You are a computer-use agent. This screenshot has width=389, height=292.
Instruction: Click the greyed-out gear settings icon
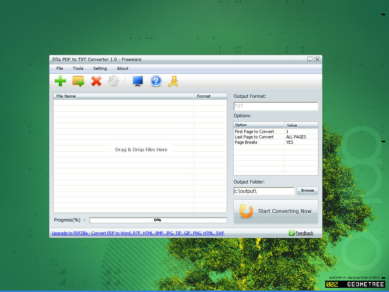tap(114, 81)
